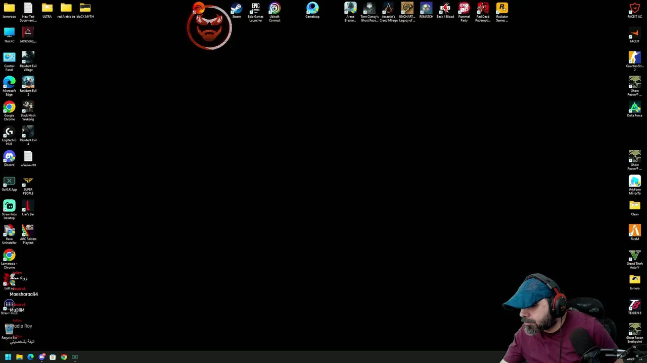Open the iMyFone MirrorTo shortcut
647x363 pixels.
coord(635,186)
